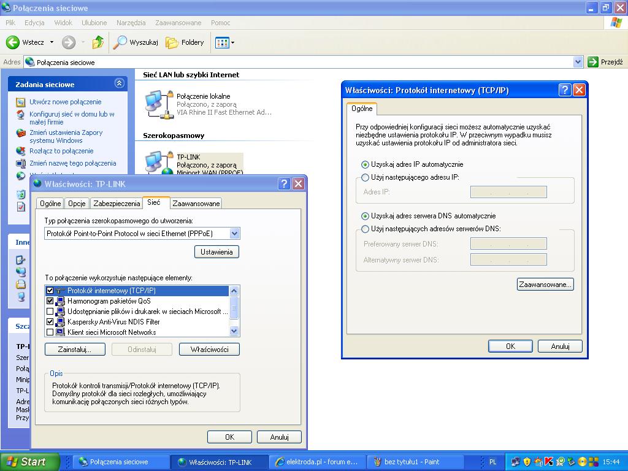Open the Narzędzia menu
The image size is (628, 471).
(131, 23)
